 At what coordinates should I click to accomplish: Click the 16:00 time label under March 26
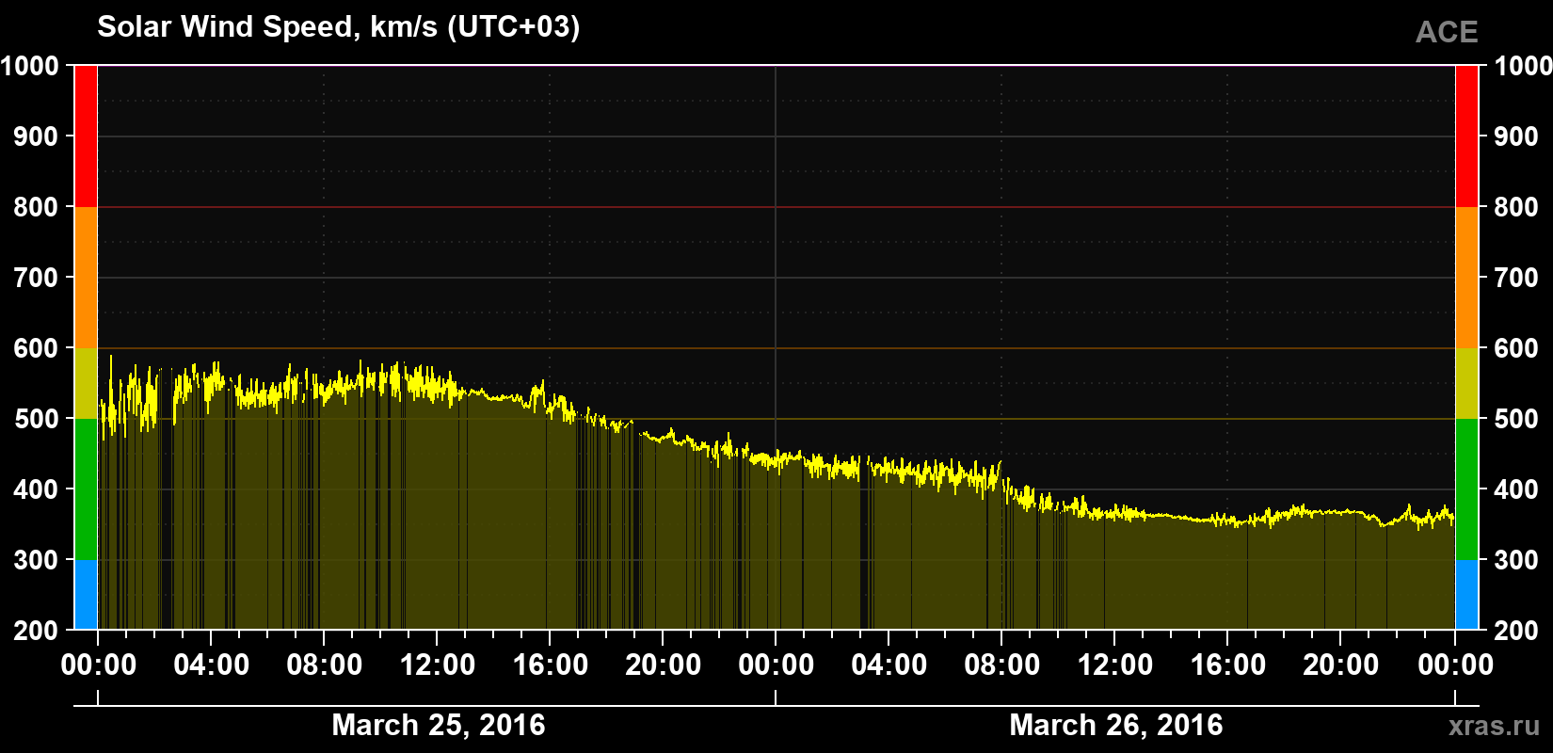click(x=1227, y=665)
